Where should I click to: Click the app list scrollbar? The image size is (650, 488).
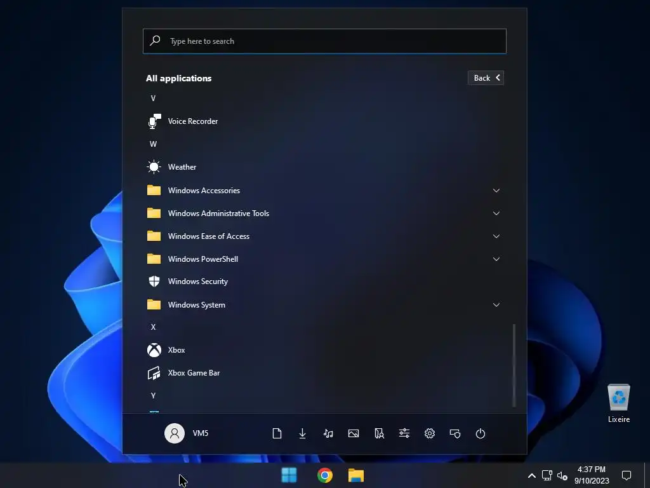click(x=514, y=365)
